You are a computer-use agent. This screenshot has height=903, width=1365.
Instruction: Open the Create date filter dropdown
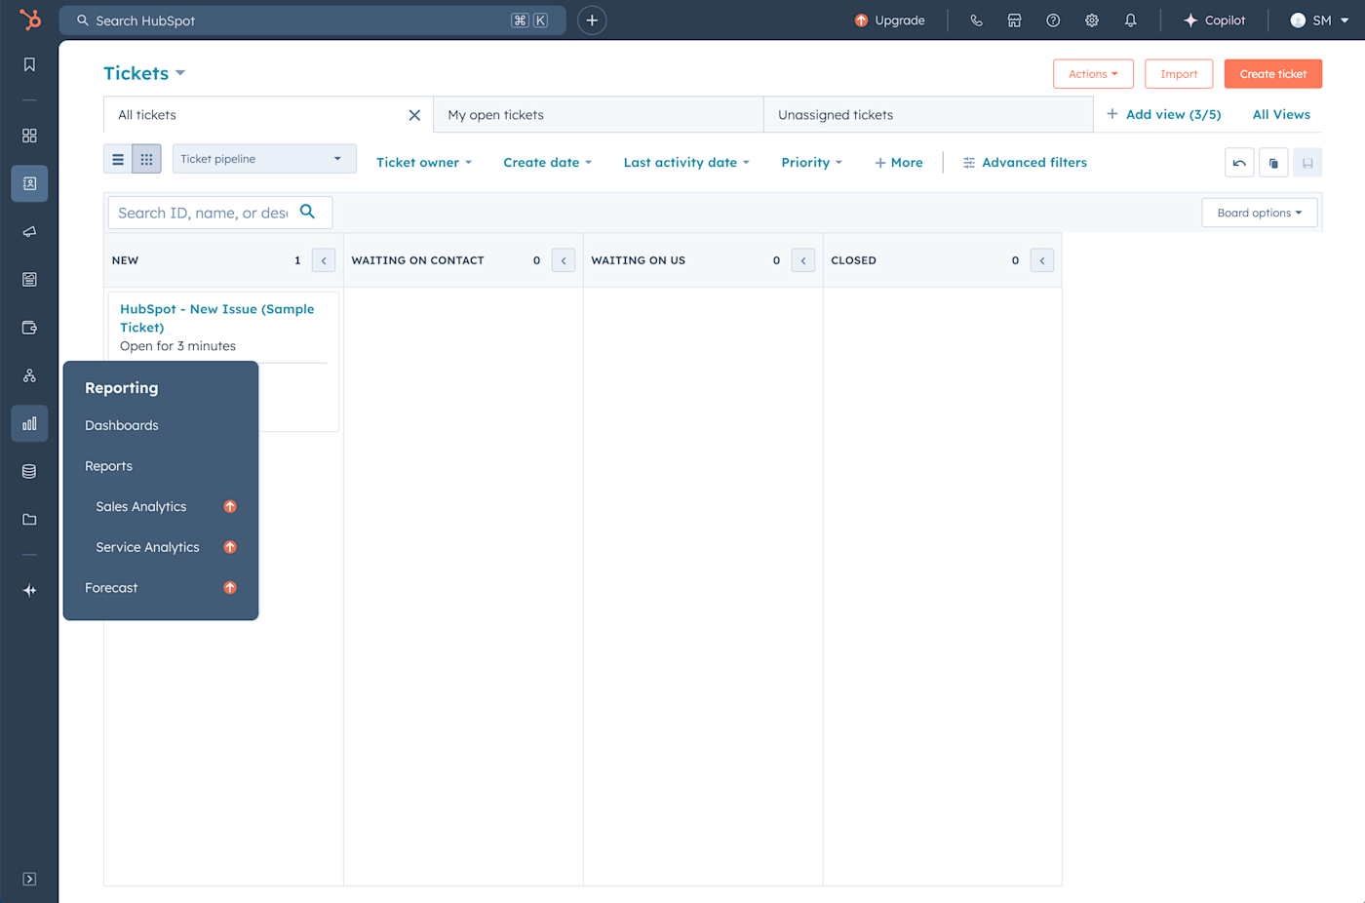547,163
